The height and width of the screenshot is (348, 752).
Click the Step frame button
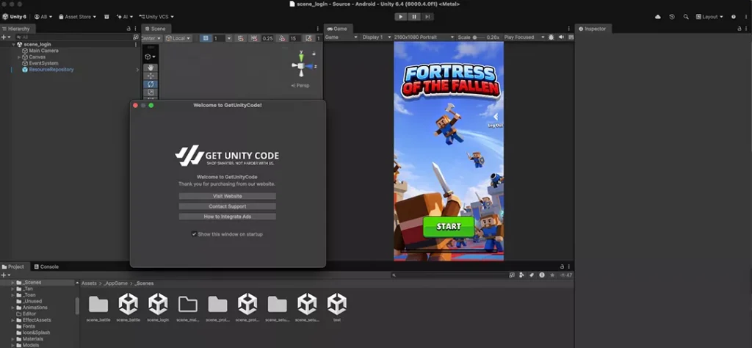pyautogui.click(x=428, y=17)
